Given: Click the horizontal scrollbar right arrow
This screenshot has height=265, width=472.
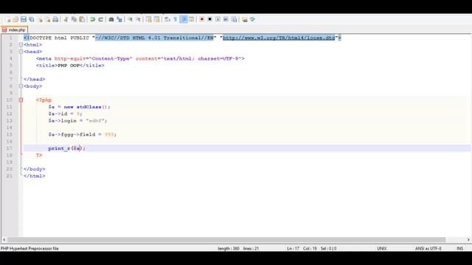Looking at the screenshot, I should (x=468, y=240).
